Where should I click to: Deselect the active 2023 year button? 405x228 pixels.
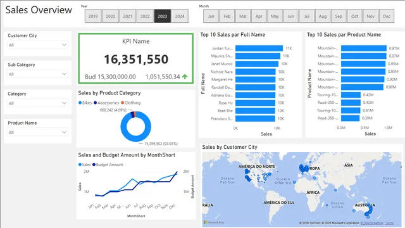[162, 16]
